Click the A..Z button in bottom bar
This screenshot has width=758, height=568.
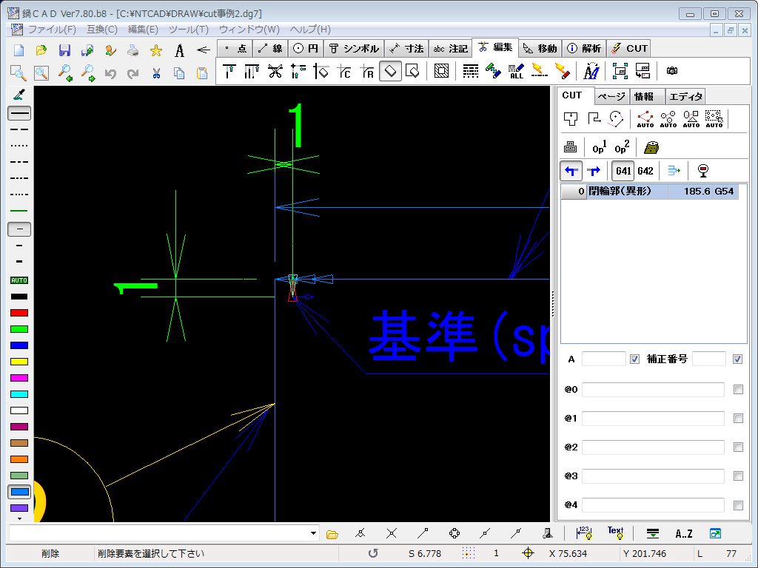684,533
